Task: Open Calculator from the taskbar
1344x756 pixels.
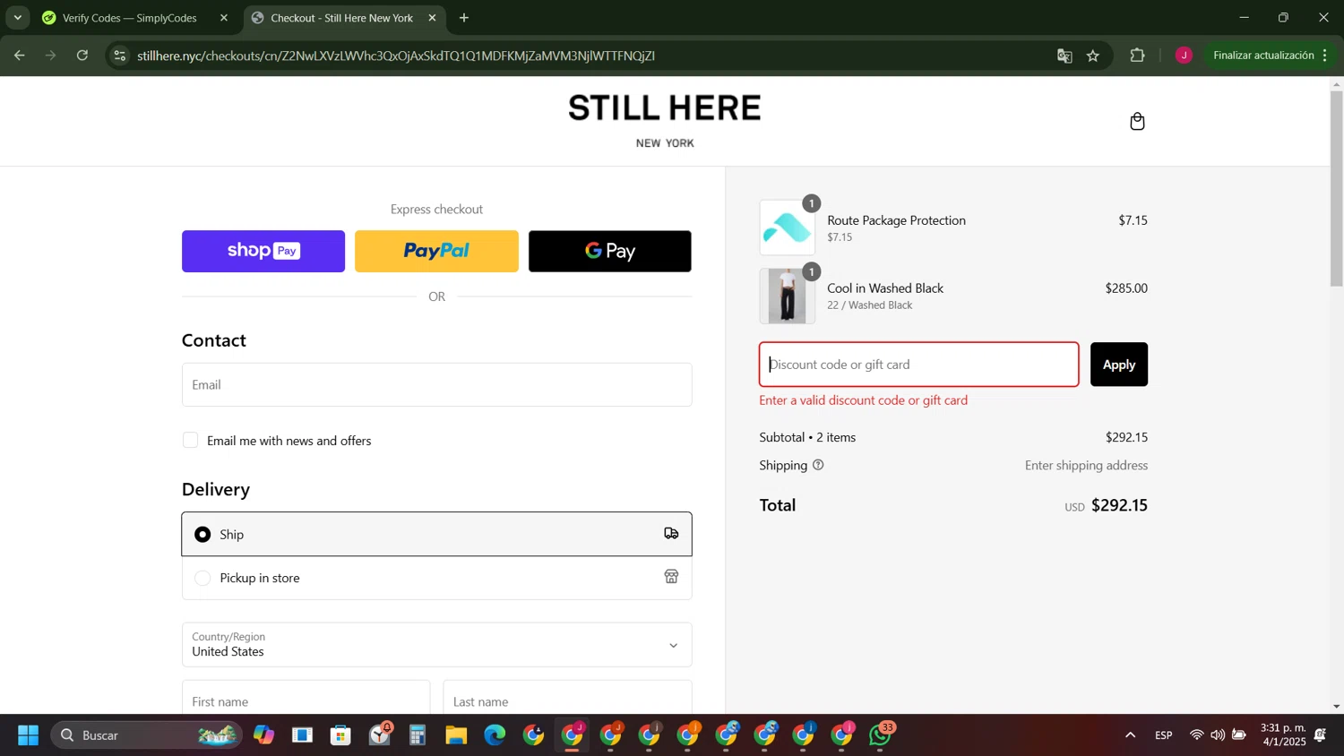Action: point(418,735)
